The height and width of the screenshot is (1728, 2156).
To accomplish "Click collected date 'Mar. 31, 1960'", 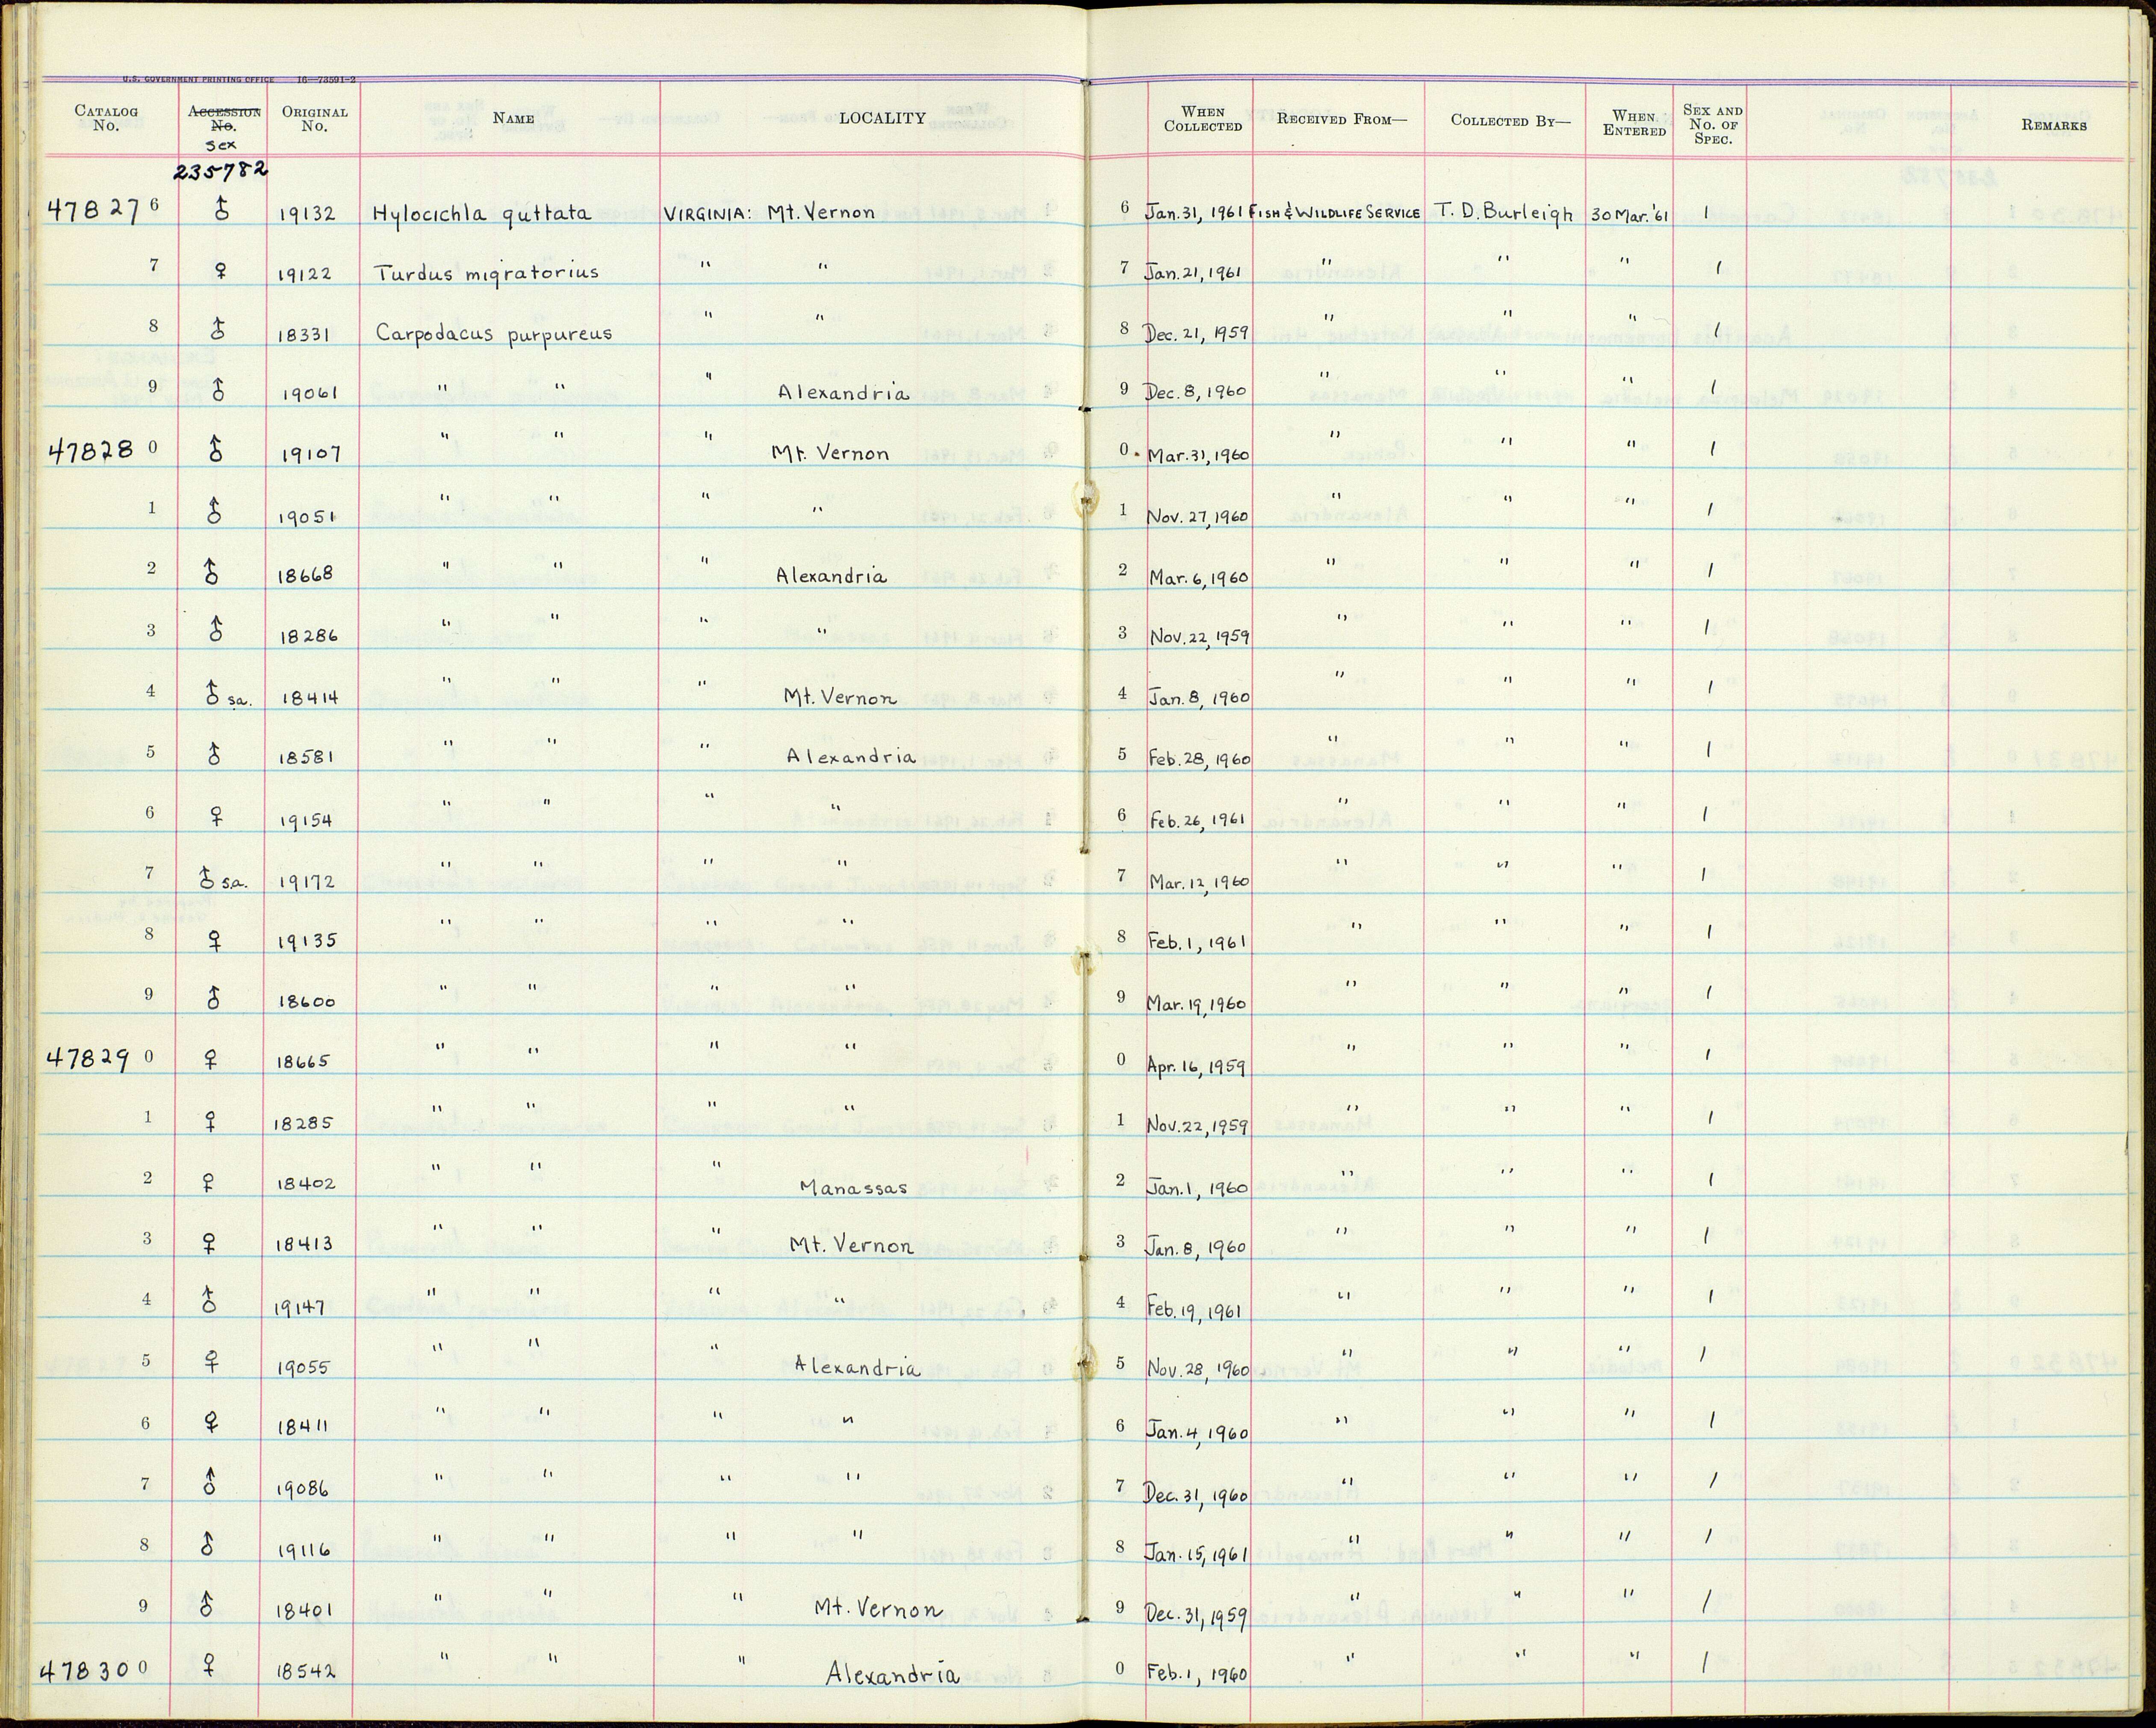I will click(1198, 455).
